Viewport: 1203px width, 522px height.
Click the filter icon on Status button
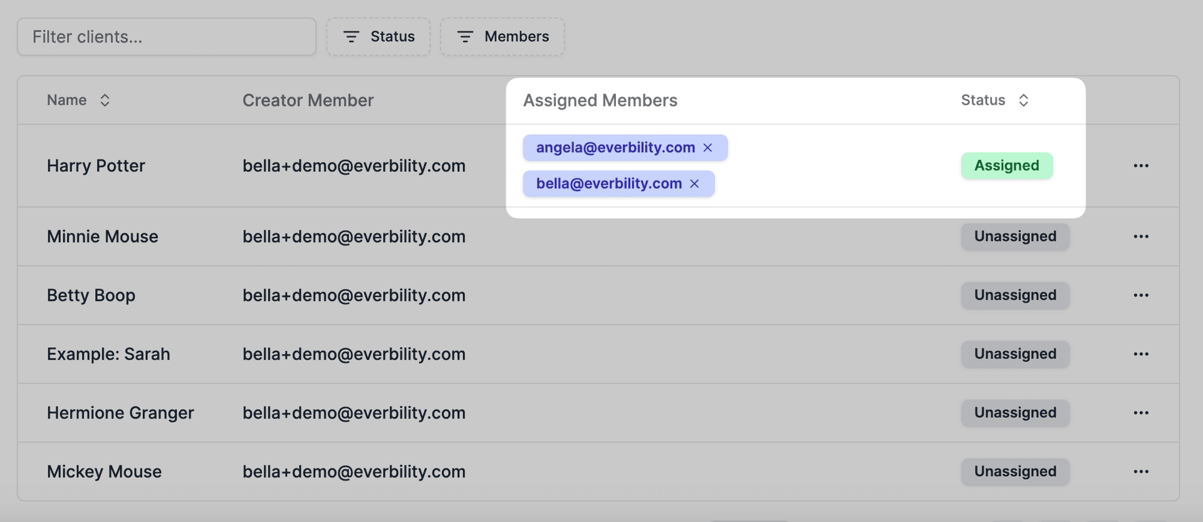[x=352, y=37]
